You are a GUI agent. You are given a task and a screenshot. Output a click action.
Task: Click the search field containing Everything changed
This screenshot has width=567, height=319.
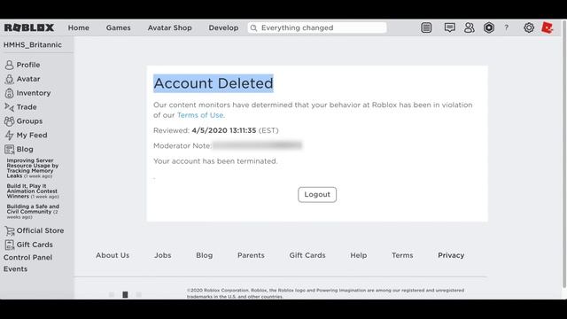pos(317,27)
